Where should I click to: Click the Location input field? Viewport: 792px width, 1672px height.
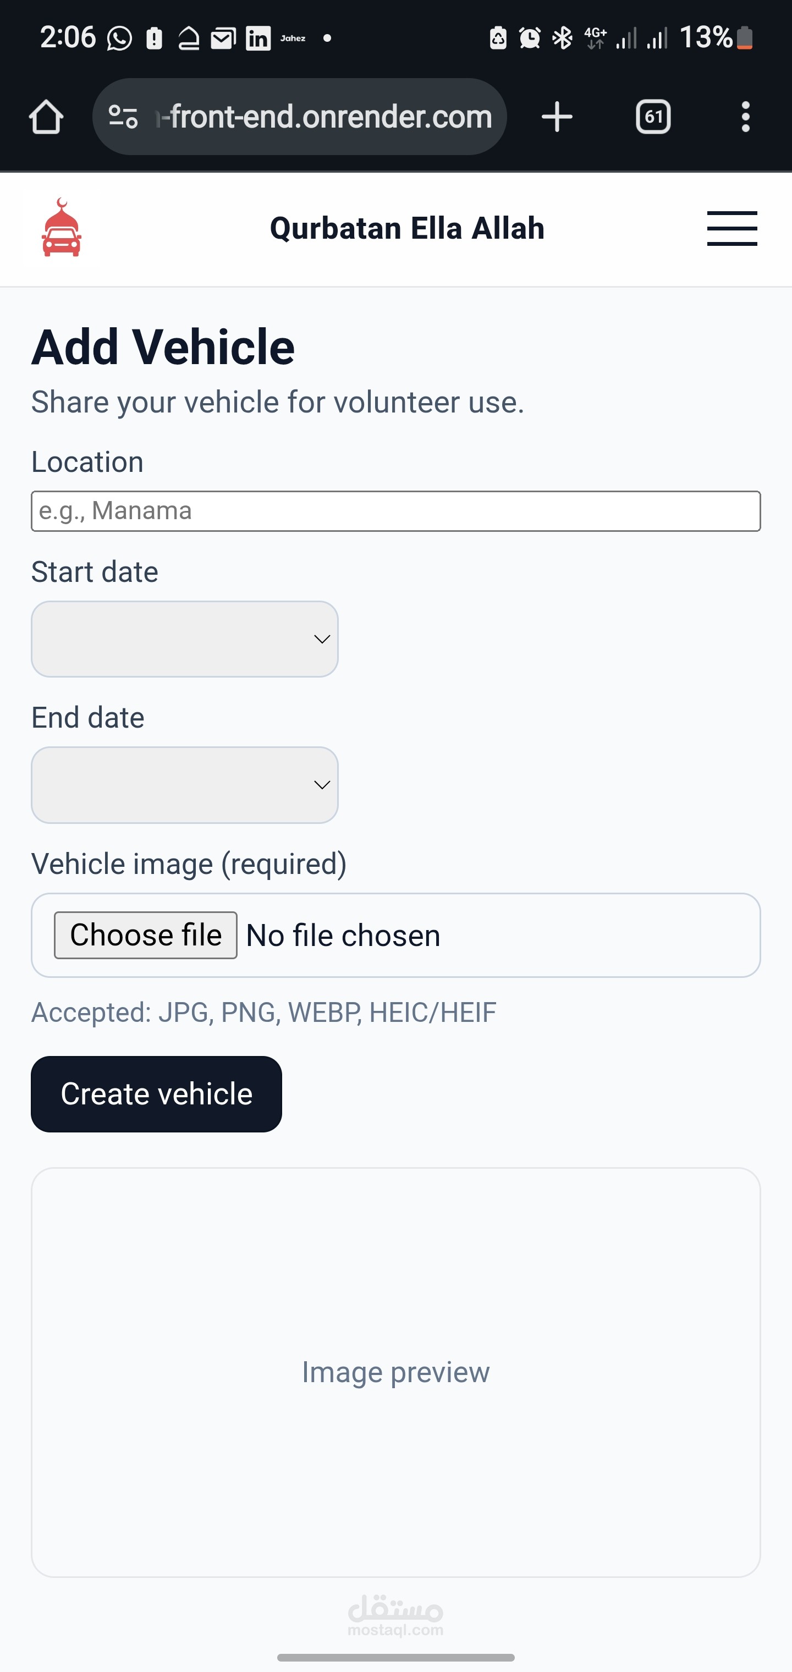point(396,512)
